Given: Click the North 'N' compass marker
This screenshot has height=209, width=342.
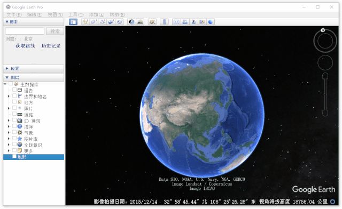Looking at the screenshot, I should pos(323,30).
